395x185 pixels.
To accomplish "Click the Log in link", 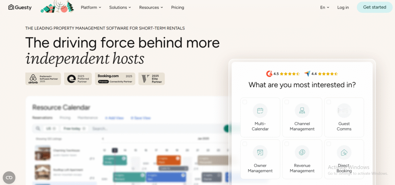I will click(x=343, y=7).
